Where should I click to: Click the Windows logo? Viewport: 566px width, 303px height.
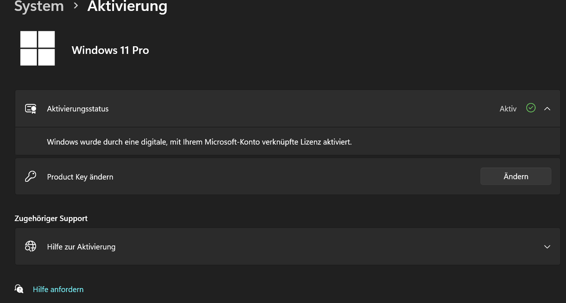(x=38, y=48)
